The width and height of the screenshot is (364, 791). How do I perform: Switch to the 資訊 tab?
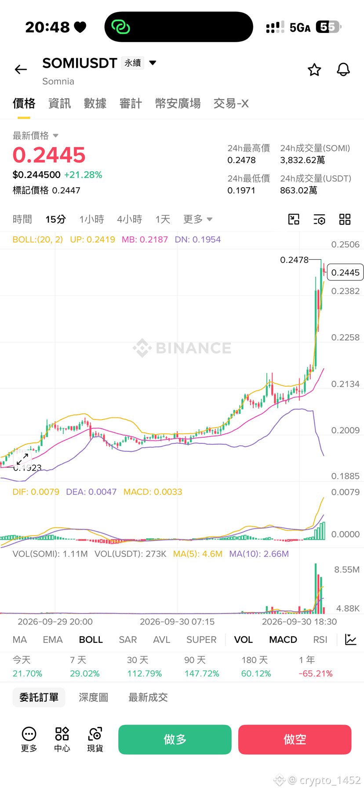pyautogui.click(x=59, y=103)
